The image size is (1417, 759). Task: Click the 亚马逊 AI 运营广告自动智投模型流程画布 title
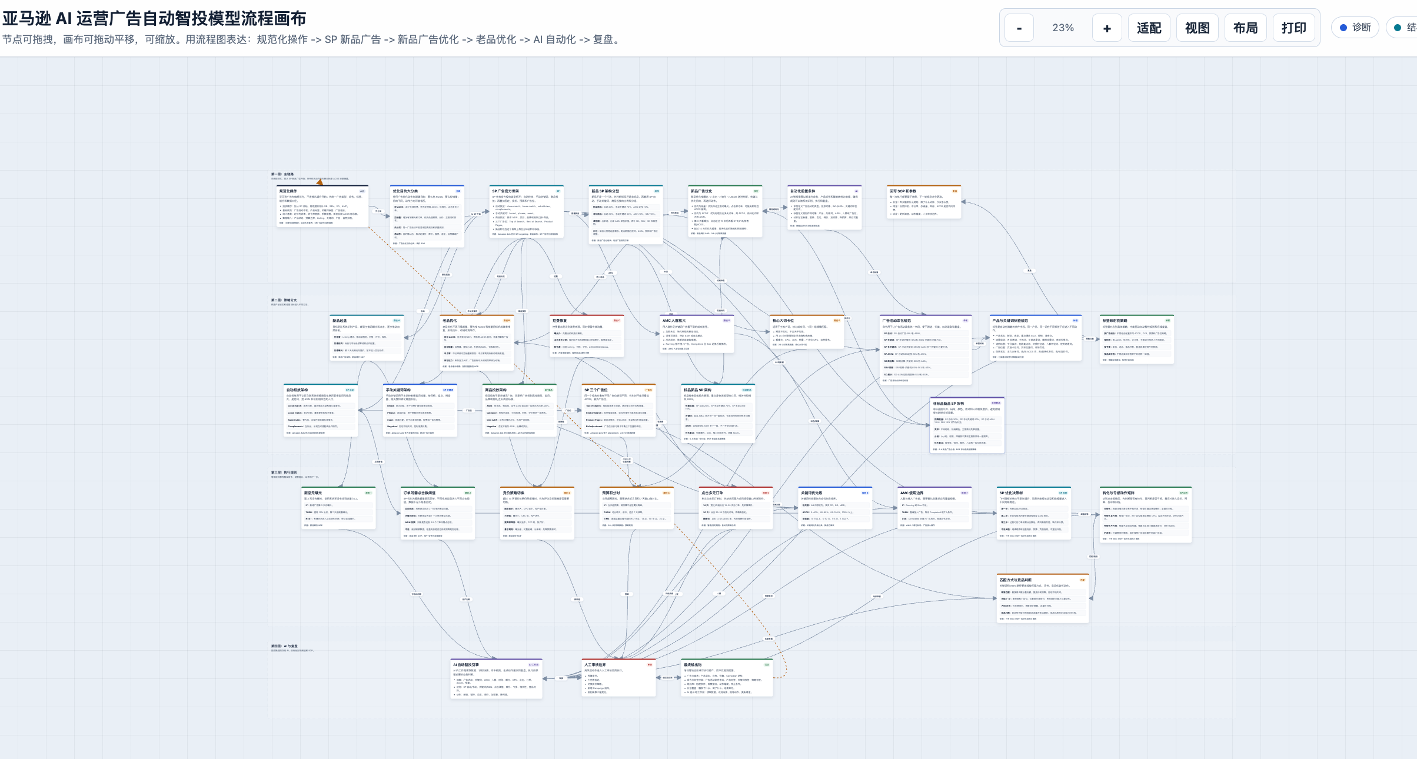click(154, 19)
